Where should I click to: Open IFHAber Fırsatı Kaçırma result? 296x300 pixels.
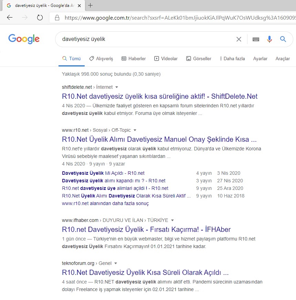tap(146, 229)
